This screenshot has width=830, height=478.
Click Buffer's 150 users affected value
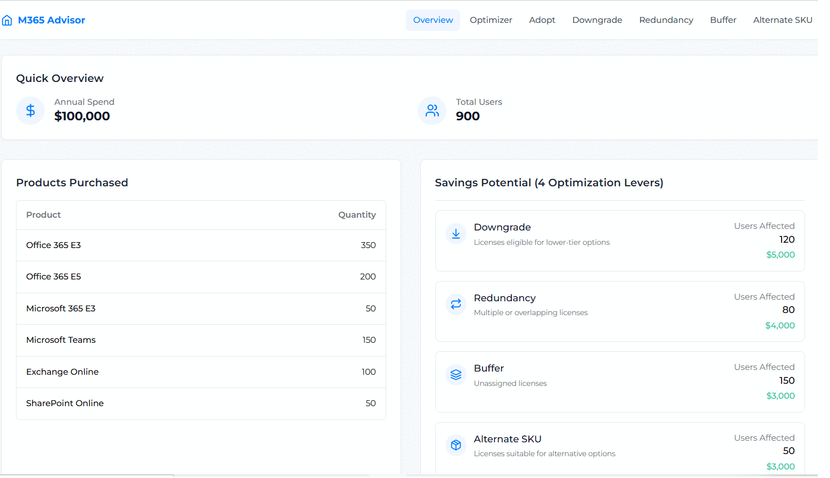click(x=787, y=381)
